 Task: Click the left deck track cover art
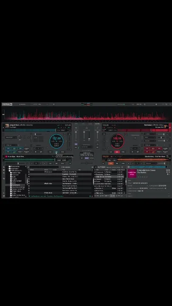point(7,126)
